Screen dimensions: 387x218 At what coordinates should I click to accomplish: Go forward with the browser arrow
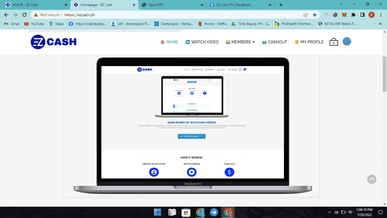[15, 15]
